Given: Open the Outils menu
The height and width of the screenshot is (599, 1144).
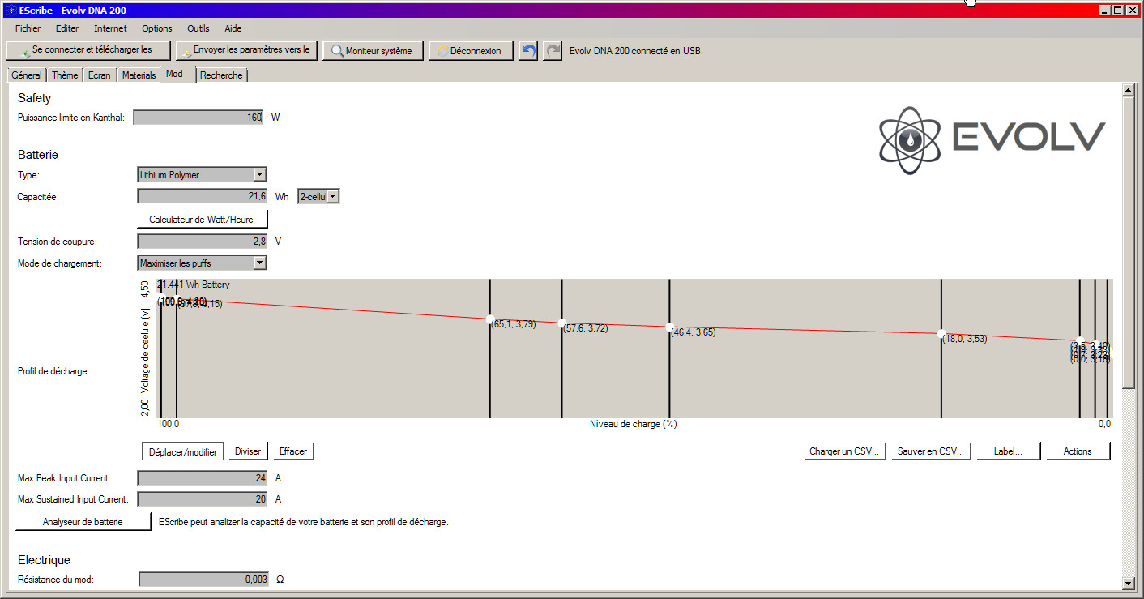Looking at the screenshot, I should (198, 28).
